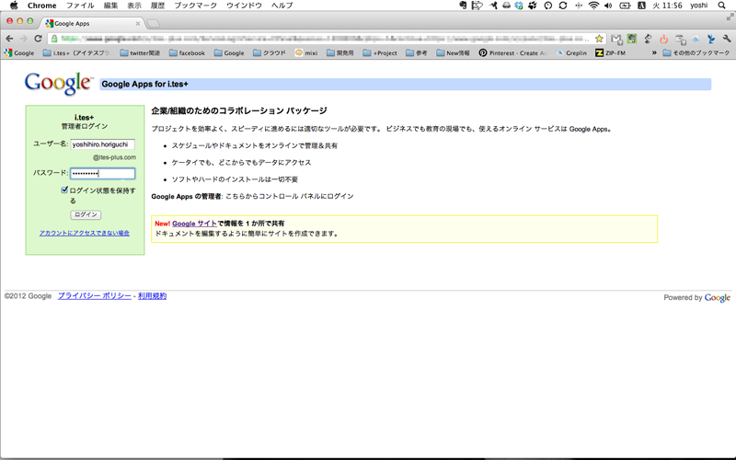Click the yoshi user menu
Image resolution: width=736 pixels, height=460 pixels.
point(699,6)
